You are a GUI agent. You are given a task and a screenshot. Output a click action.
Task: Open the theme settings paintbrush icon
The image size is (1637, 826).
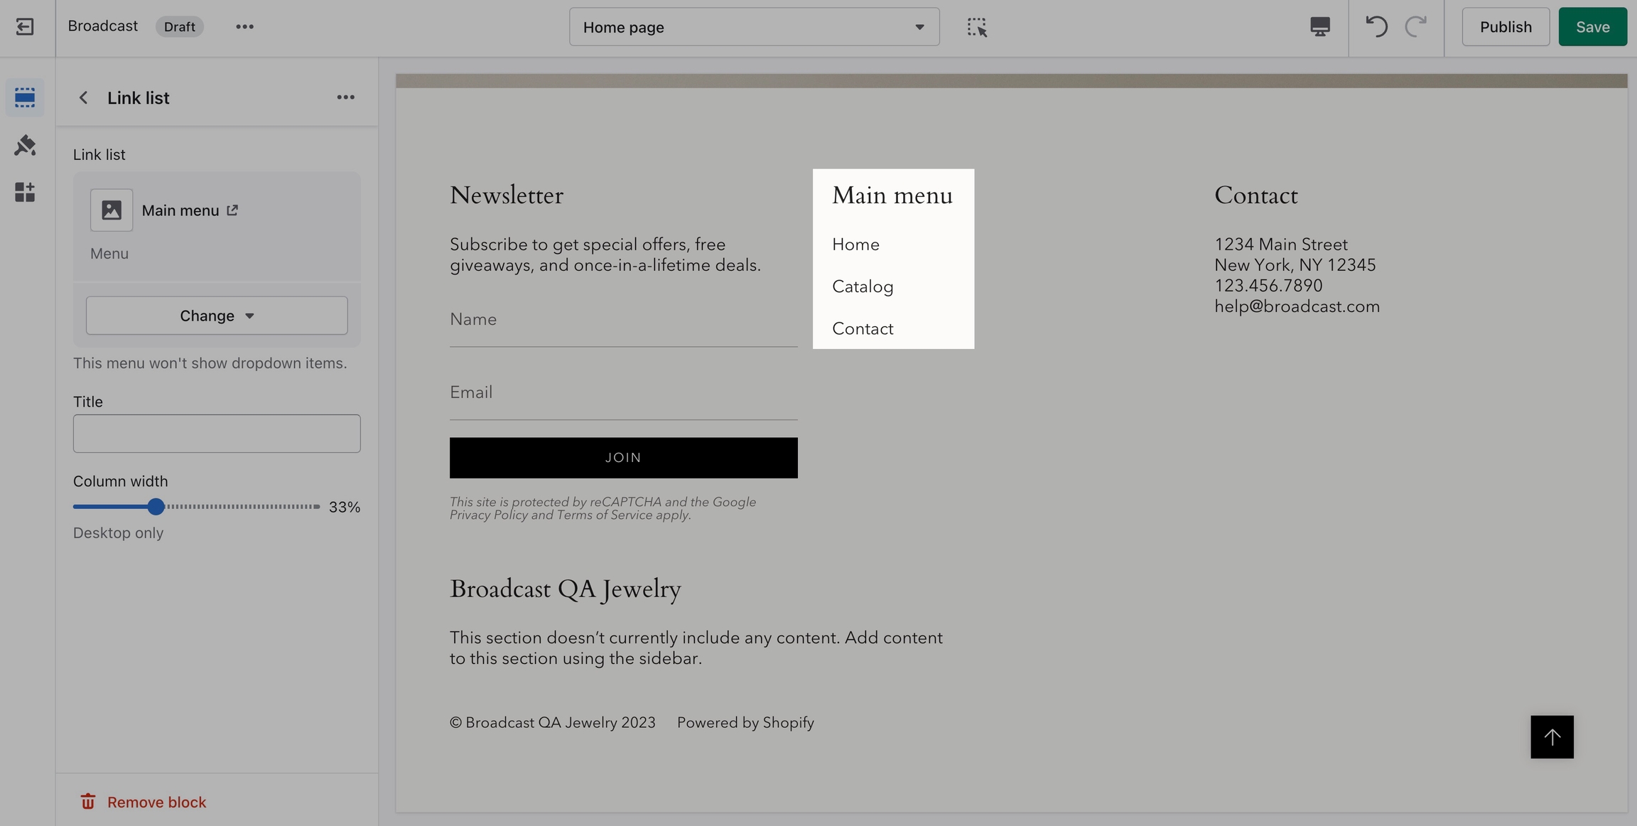click(x=25, y=145)
